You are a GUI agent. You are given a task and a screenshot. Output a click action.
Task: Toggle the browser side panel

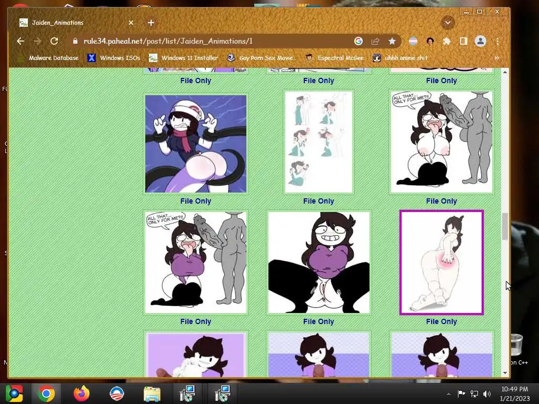pyautogui.click(x=463, y=41)
